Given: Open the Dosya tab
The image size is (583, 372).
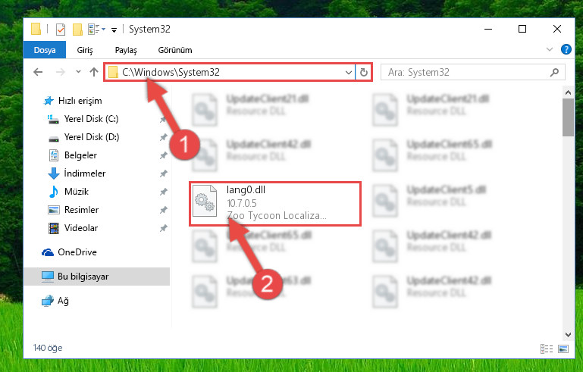Looking at the screenshot, I should tap(45, 50).
